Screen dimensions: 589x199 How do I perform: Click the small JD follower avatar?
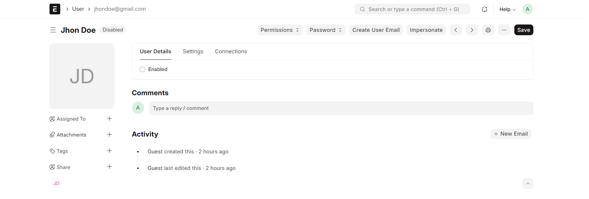[x=57, y=183]
